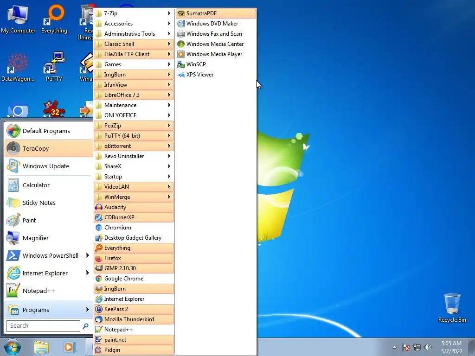Expand the Classic Shell folder
Viewport: 475px width, 356px height.
pos(134,44)
